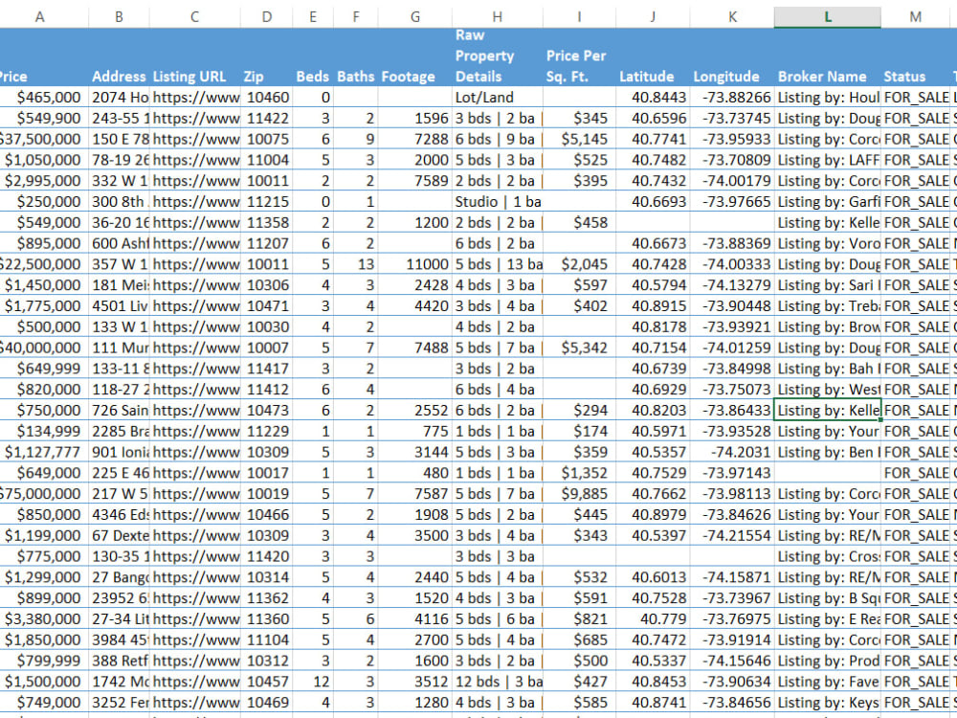Select latitude cell 40.6013
The image size is (957, 718).
pyautogui.click(x=653, y=577)
